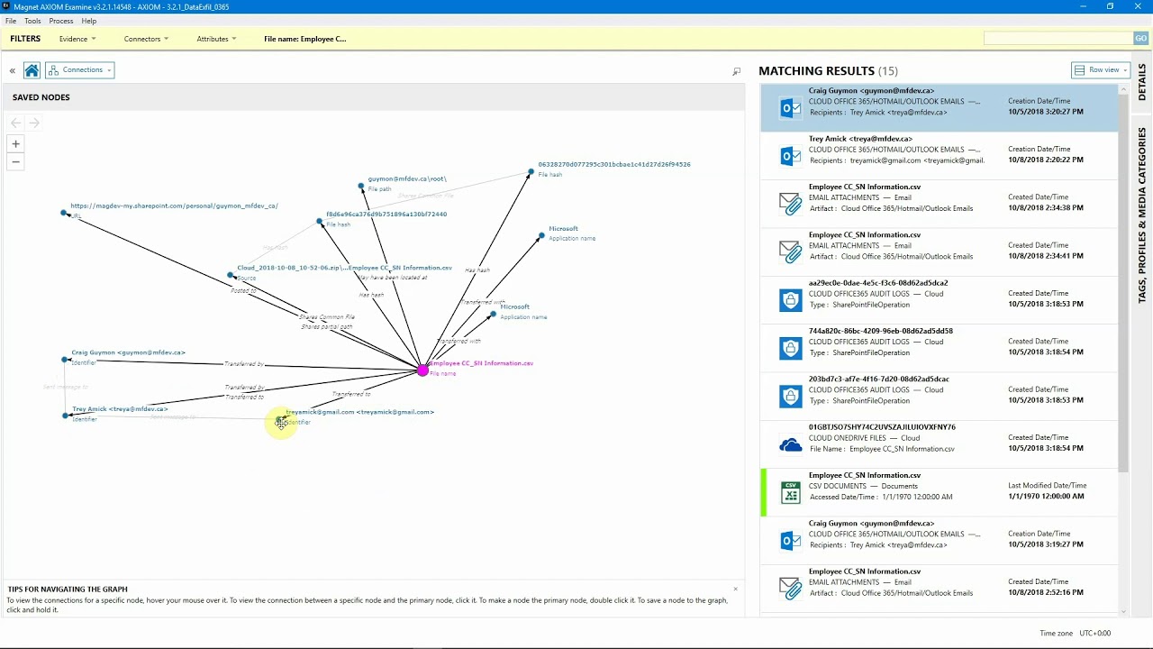The height and width of the screenshot is (649, 1153).
Task: Open audit log aa29ec0e-0dae-4e5c result
Action: [939, 300]
